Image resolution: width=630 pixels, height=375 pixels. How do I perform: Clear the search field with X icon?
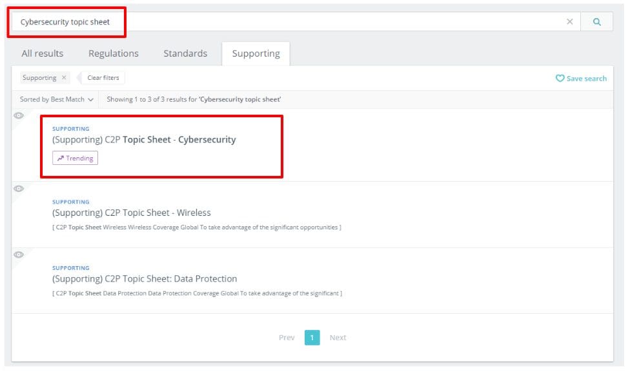(569, 21)
